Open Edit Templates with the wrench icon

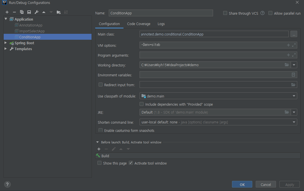click(x=36, y=12)
